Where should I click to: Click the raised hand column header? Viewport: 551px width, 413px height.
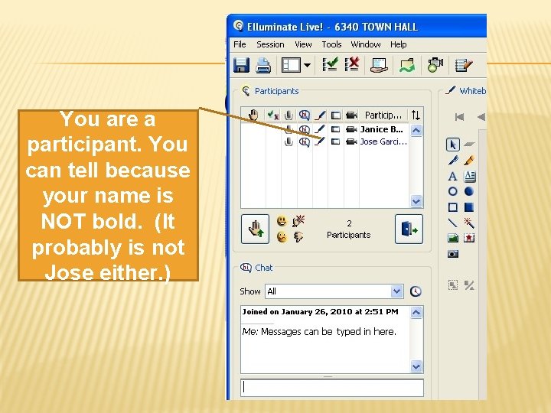point(253,115)
